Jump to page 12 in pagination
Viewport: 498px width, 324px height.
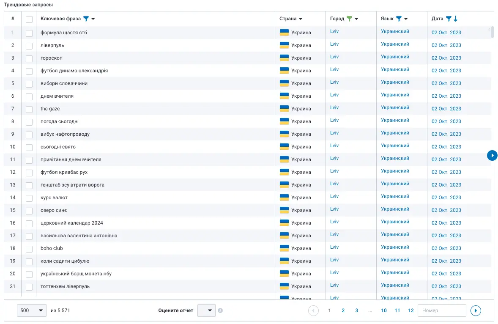click(x=410, y=310)
